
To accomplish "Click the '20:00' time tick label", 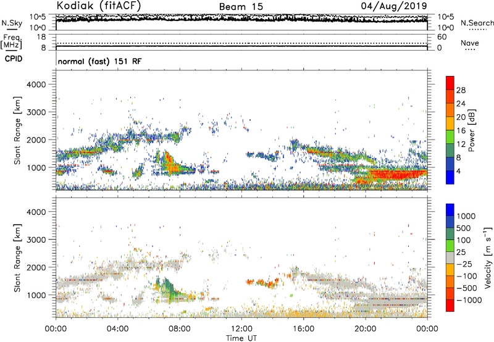I will (x=365, y=329).
